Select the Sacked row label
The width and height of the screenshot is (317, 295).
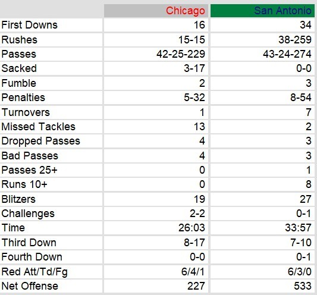click(19, 68)
